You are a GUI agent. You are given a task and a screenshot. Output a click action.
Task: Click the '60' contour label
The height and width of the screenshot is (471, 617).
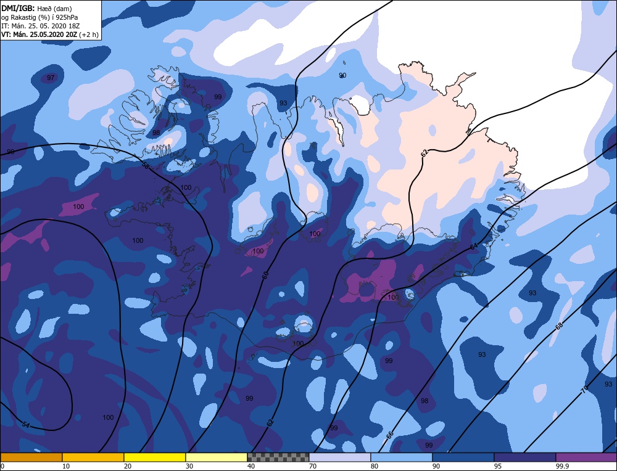pyautogui.click(x=265, y=276)
